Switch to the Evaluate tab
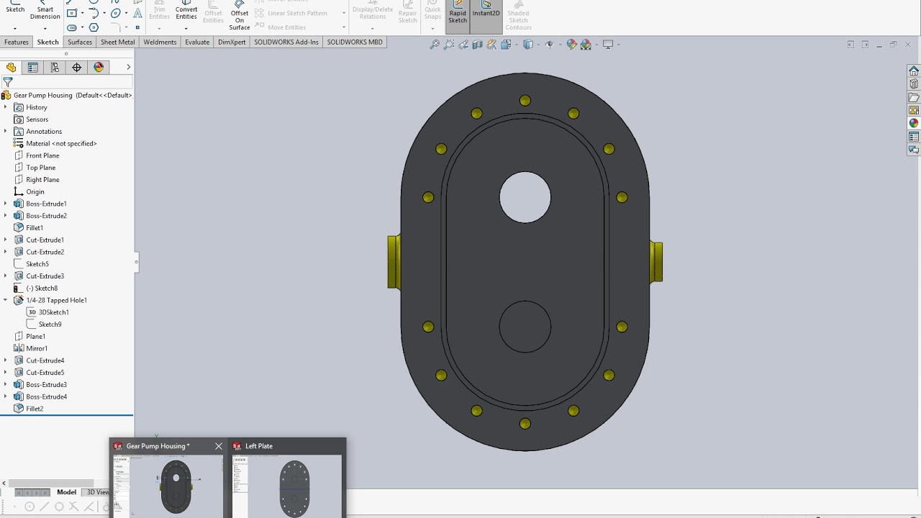Viewport: 921px width, 518px height. coord(197,42)
